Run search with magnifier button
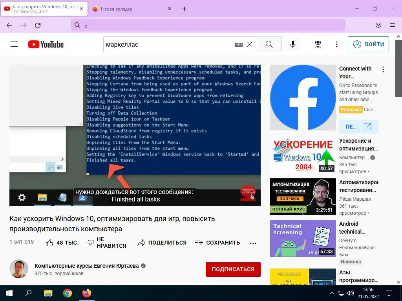The width and height of the screenshot is (402, 301). 269,44
